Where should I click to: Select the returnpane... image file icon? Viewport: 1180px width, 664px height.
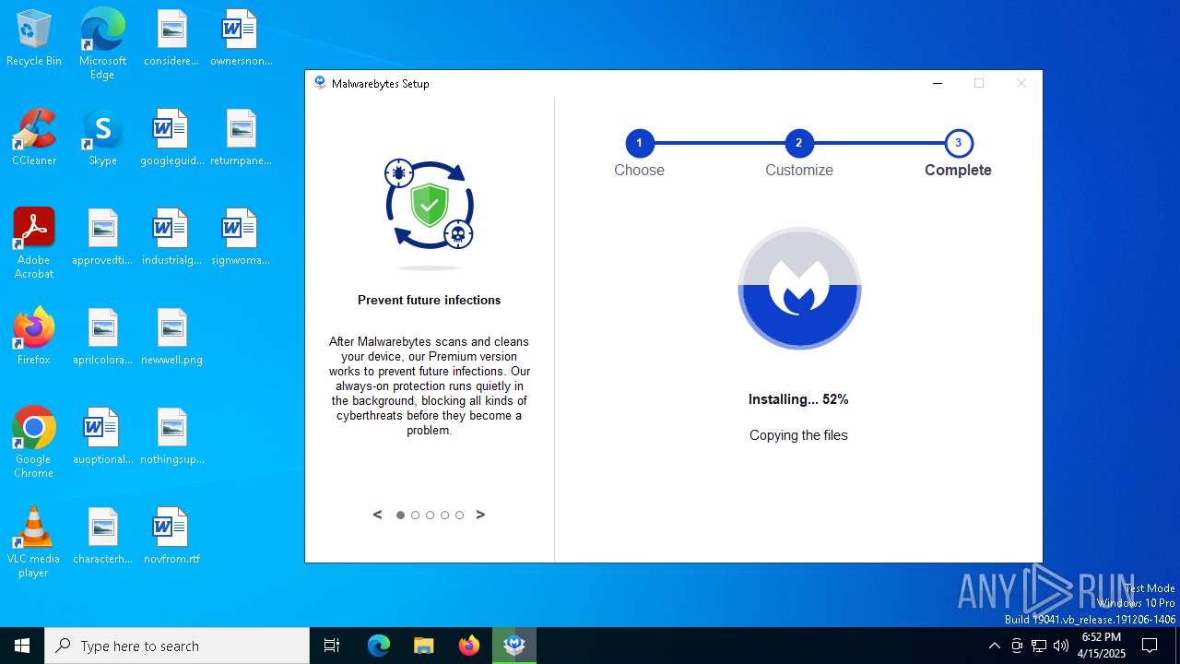click(241, 136)
